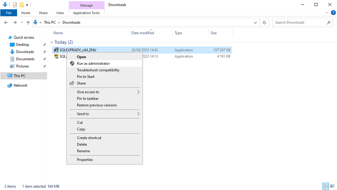Choose Troubleshoot compatibility
The height and width of the screenshot is (190, 337).
click(x=105, y=70)
